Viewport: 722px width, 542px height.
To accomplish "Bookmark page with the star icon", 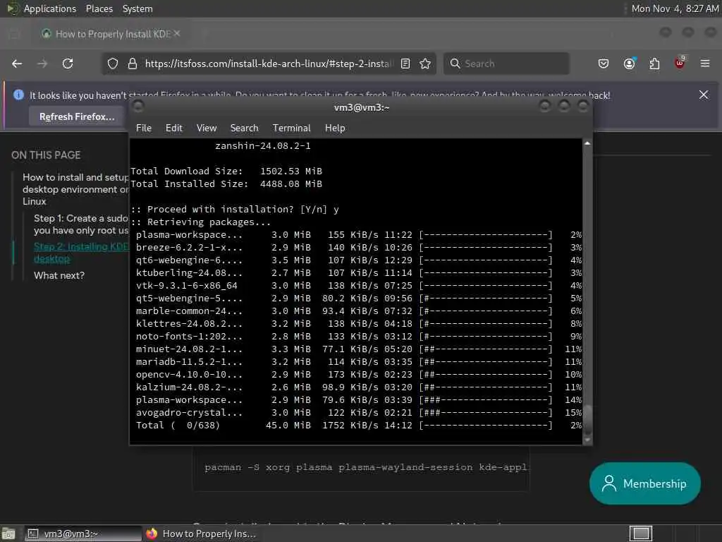I will [x=425, y=64].
